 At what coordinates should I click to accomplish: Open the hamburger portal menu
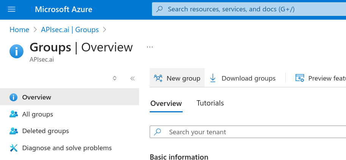12,9
